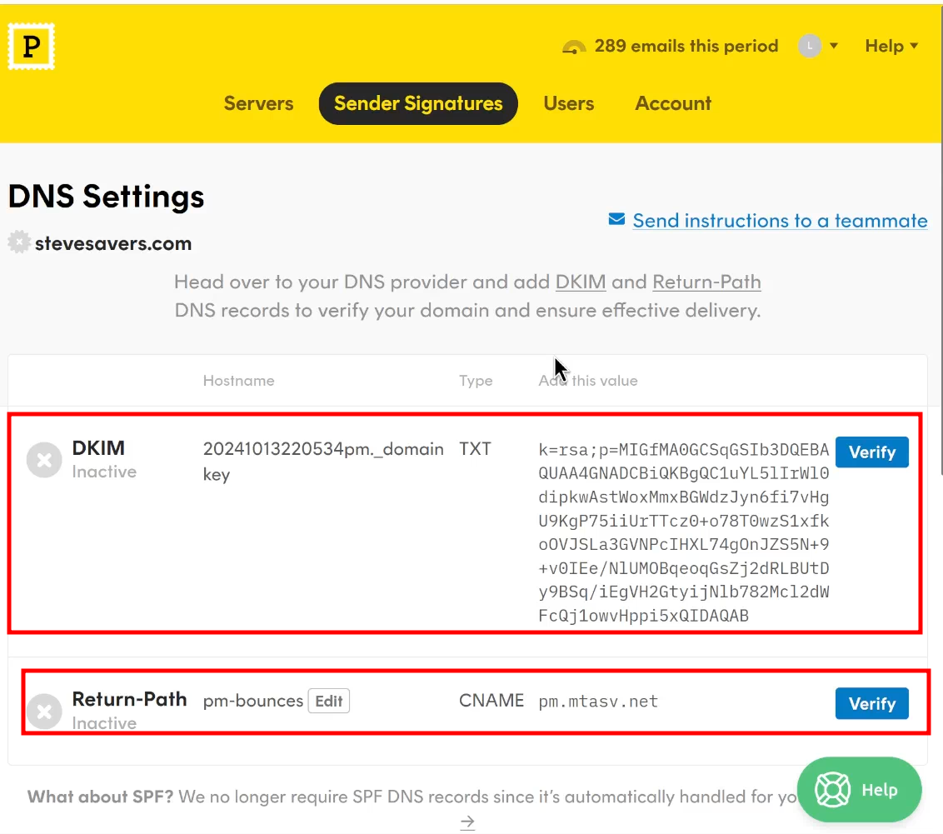
Task: Click the Return-Path inactive status icon
Action: pos(44,712)
